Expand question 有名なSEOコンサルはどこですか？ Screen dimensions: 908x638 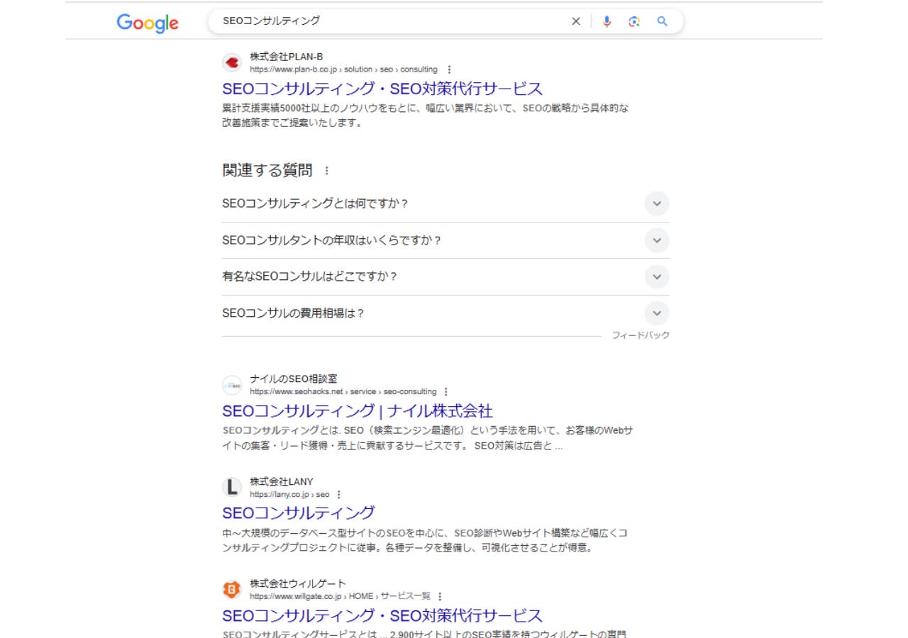445,276
